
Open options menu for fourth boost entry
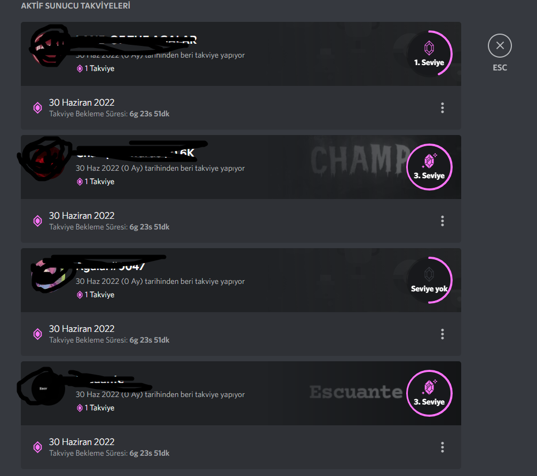[442, 447]
